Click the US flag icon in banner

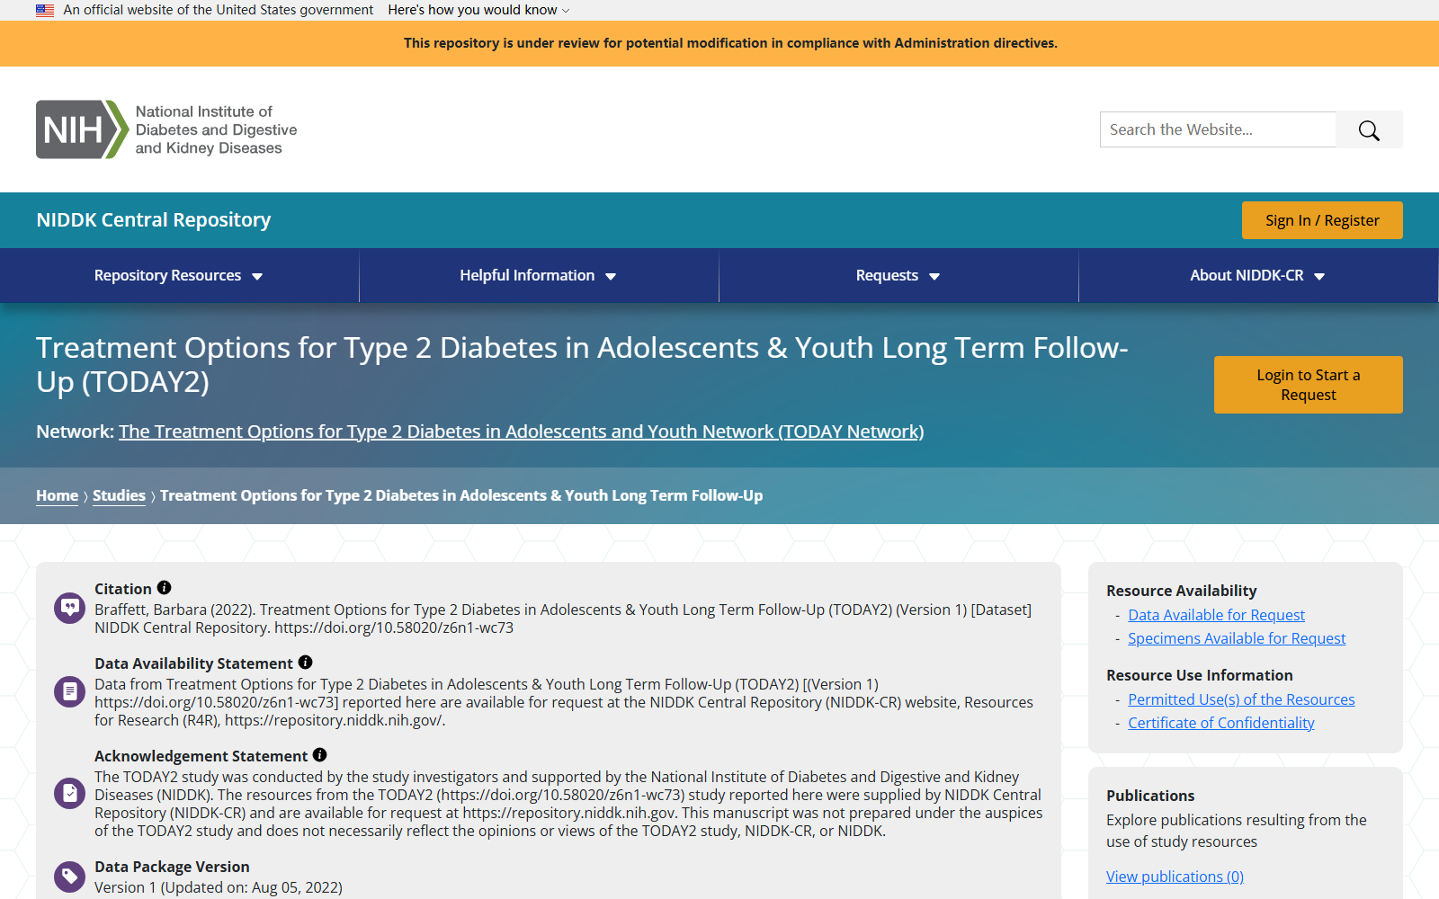(x=45, y=10)
